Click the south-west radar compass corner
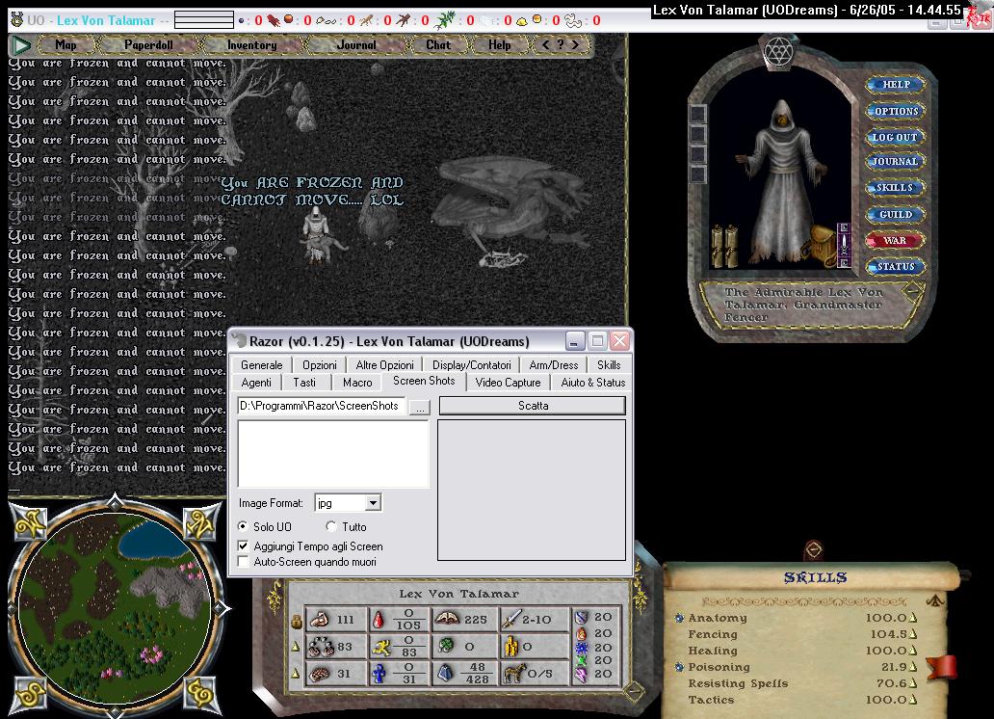The height and width of the screenshot is (719, 994). (x=30, y=694)
